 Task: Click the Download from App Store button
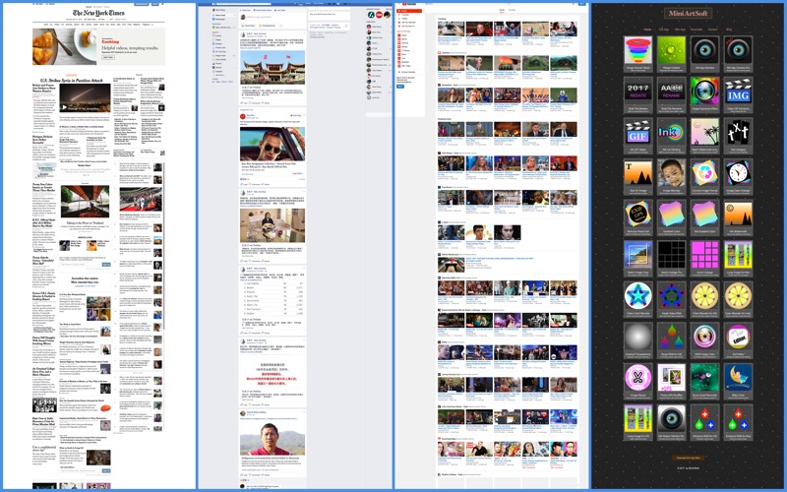click(688, 458)
